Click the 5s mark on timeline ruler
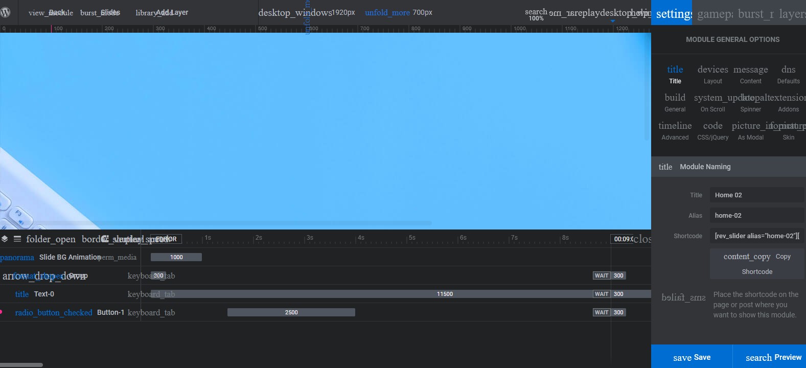The height and width of the screenshot is (368, 806). pyautogui.click(x=412, y=238)
